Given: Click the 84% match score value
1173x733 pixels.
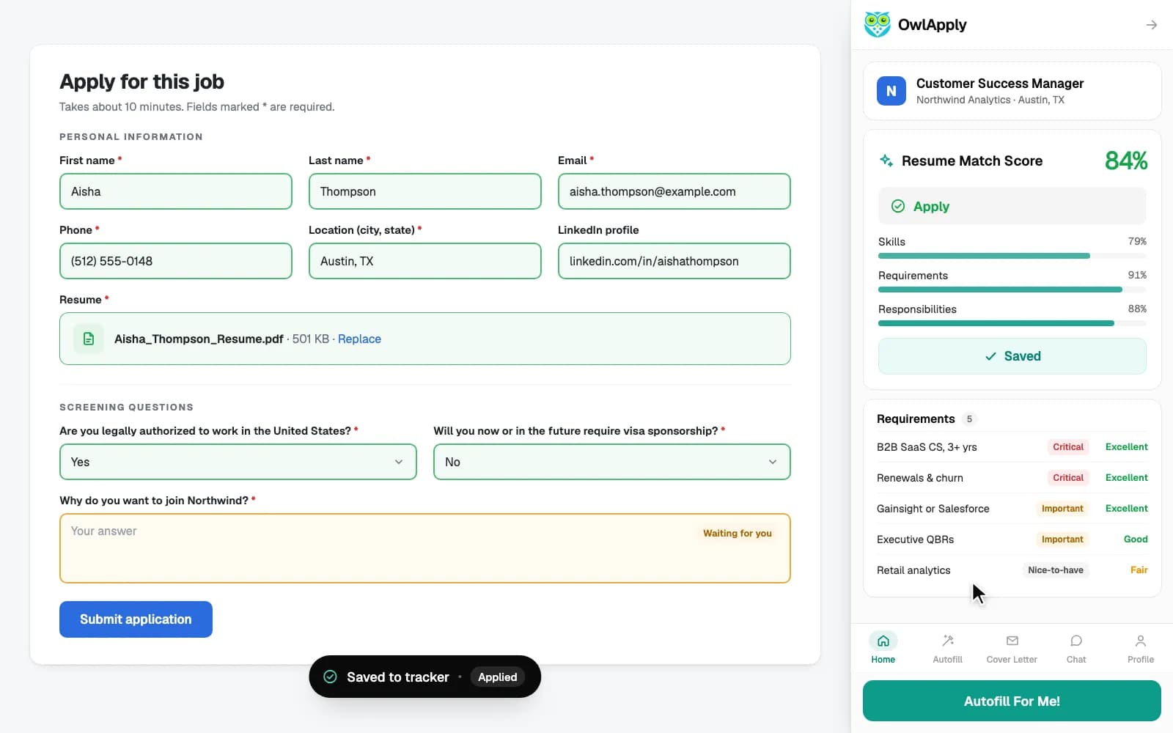Looking at the screenshot, I should 1126,161.
